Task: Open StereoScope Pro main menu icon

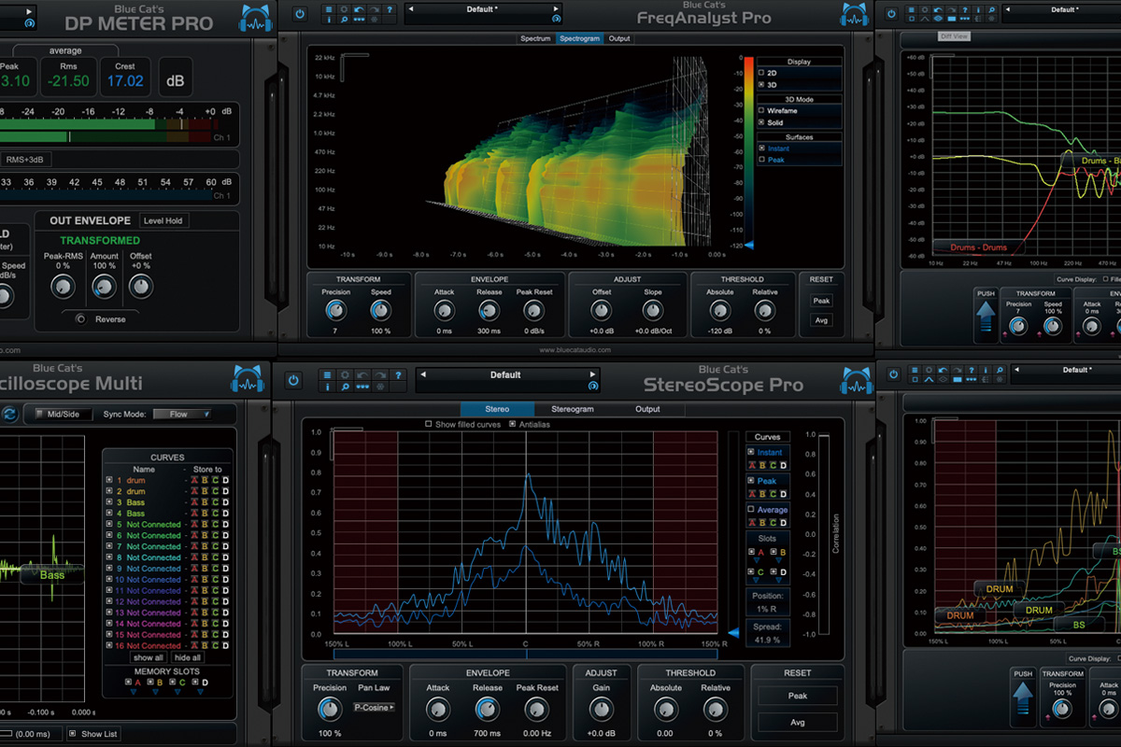Action: [327, 375]
